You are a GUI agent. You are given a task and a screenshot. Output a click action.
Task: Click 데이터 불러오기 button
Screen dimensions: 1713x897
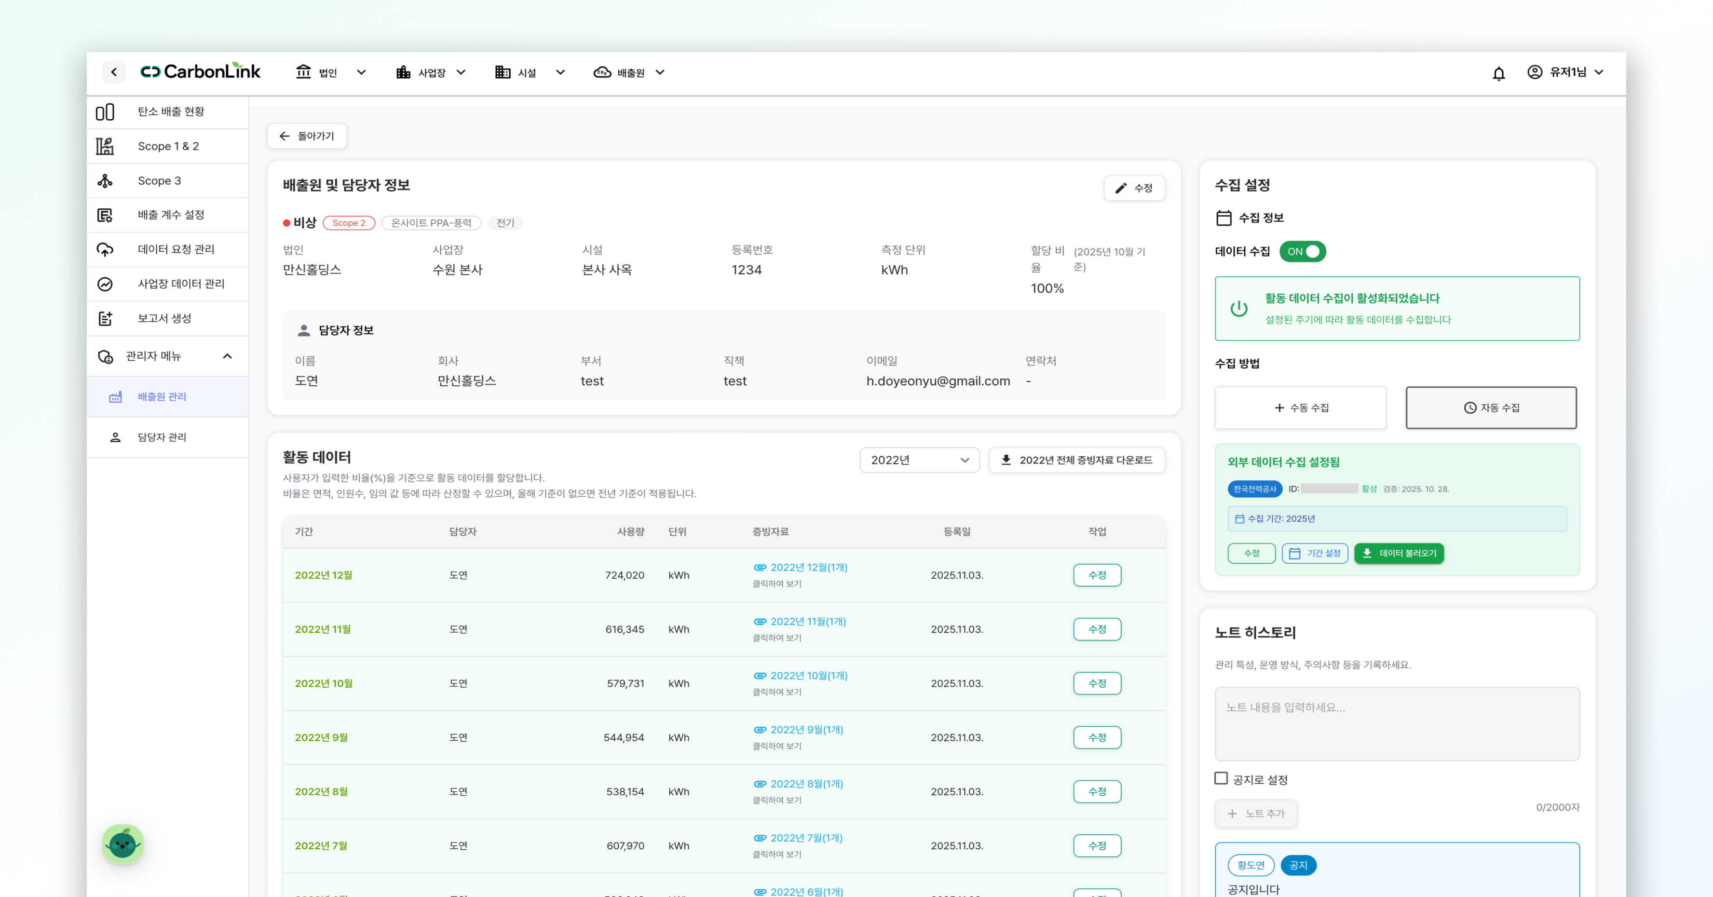(1399, 553)
